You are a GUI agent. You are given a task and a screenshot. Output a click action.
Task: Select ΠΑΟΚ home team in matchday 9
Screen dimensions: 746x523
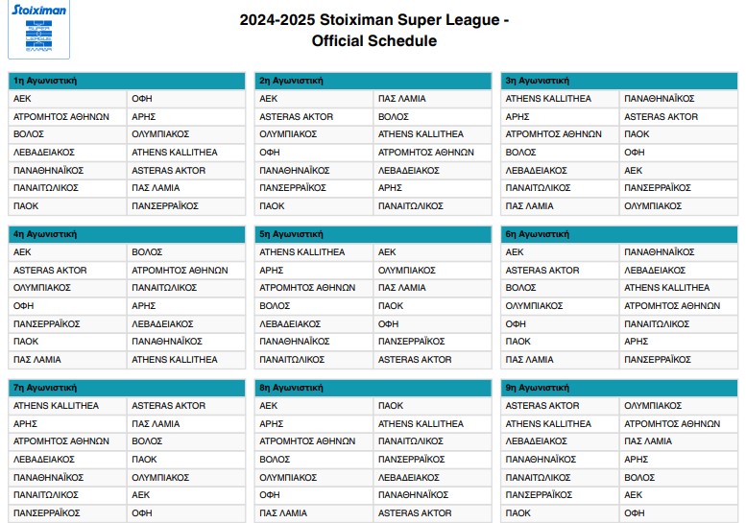[518, 512]
